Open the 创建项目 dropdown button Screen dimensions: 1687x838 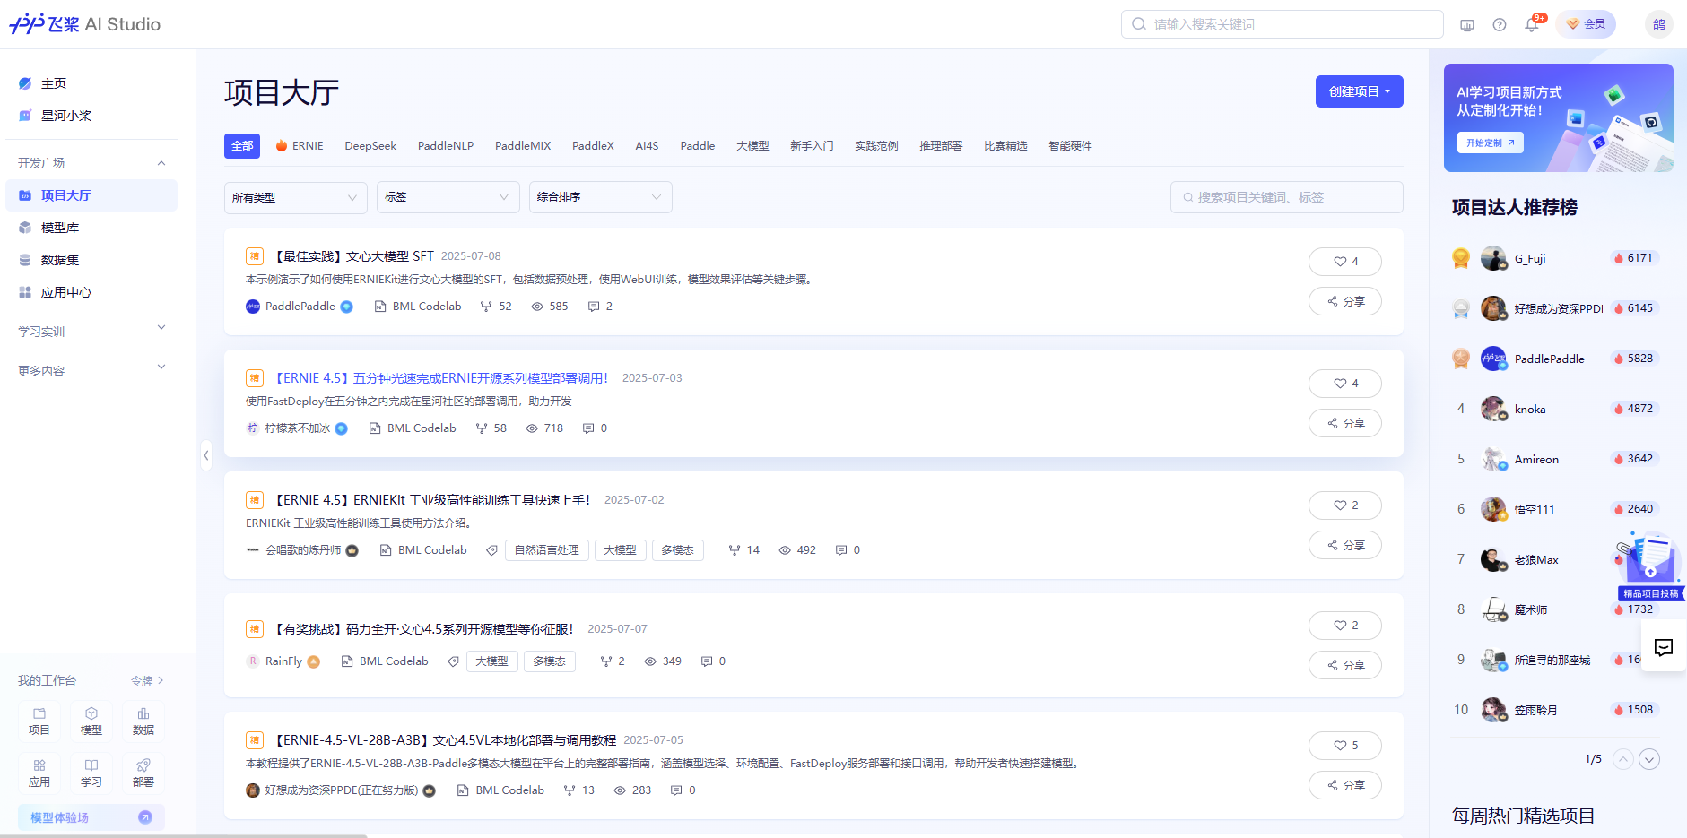(x=1360, y=91)
